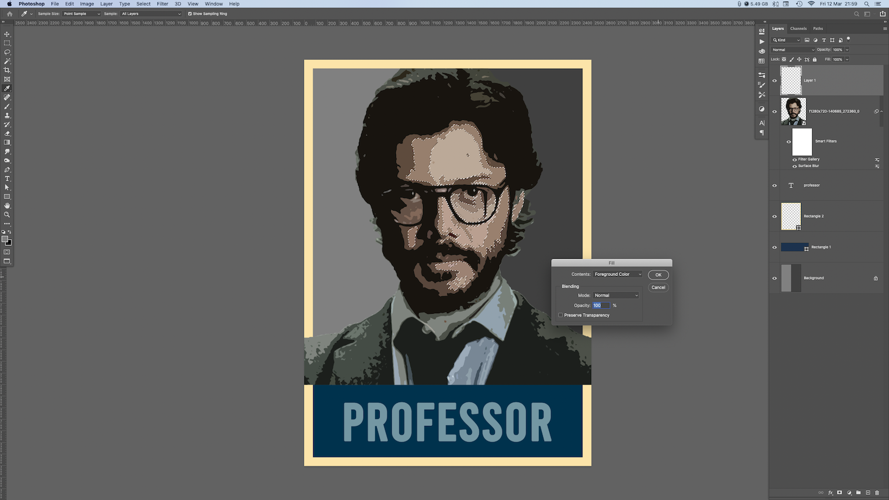Click the Opacity field in Fill dialog

[601, 306]
